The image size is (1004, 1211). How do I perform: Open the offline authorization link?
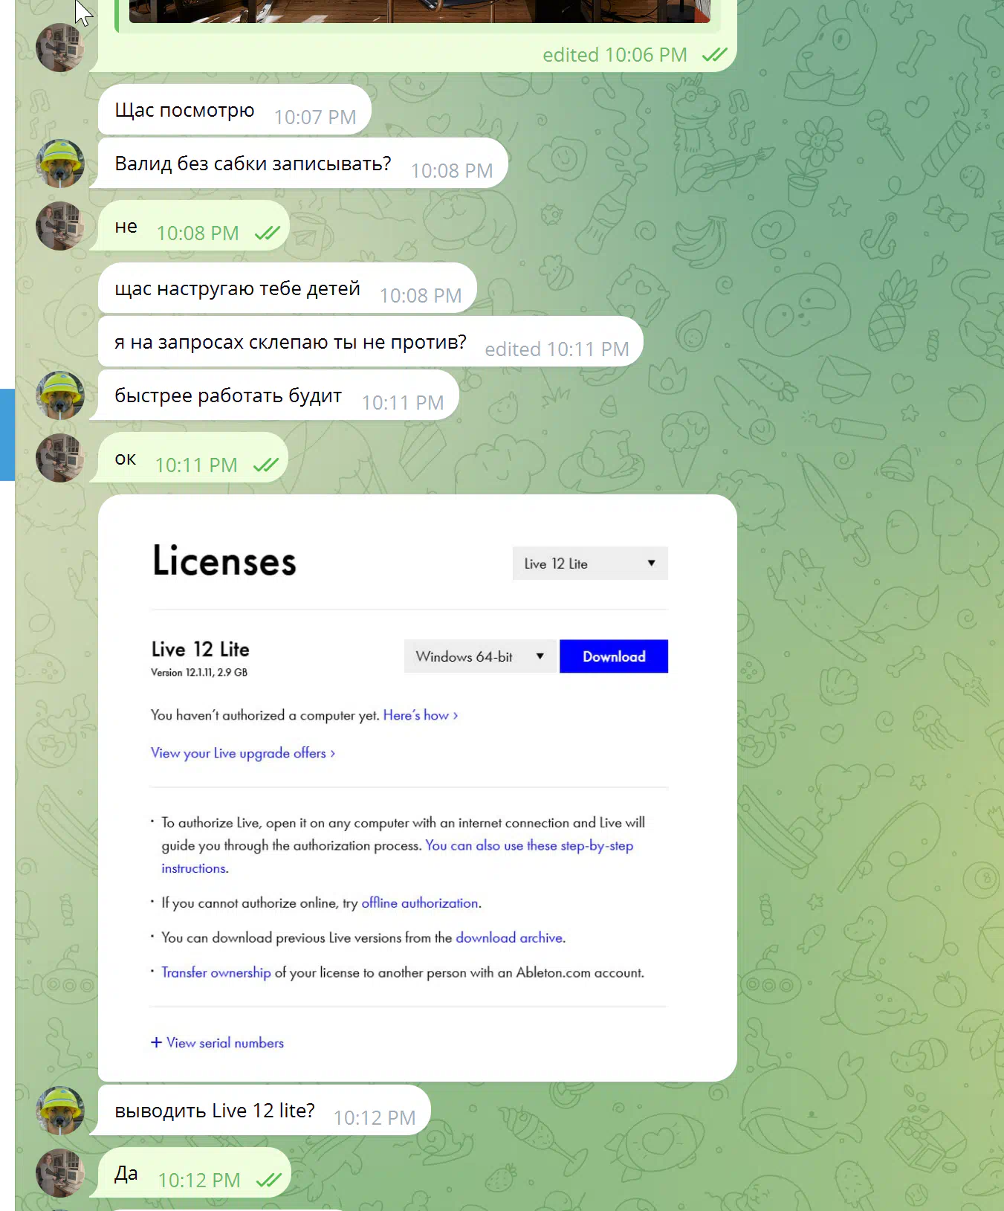click(x=420, y=902)
